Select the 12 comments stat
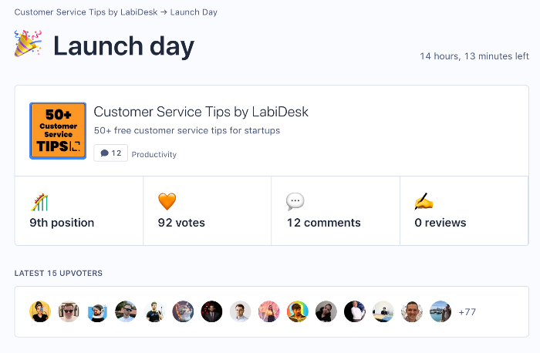Viewport: 540px width, 353px height. pyautogui.click(x=324, y=223)
